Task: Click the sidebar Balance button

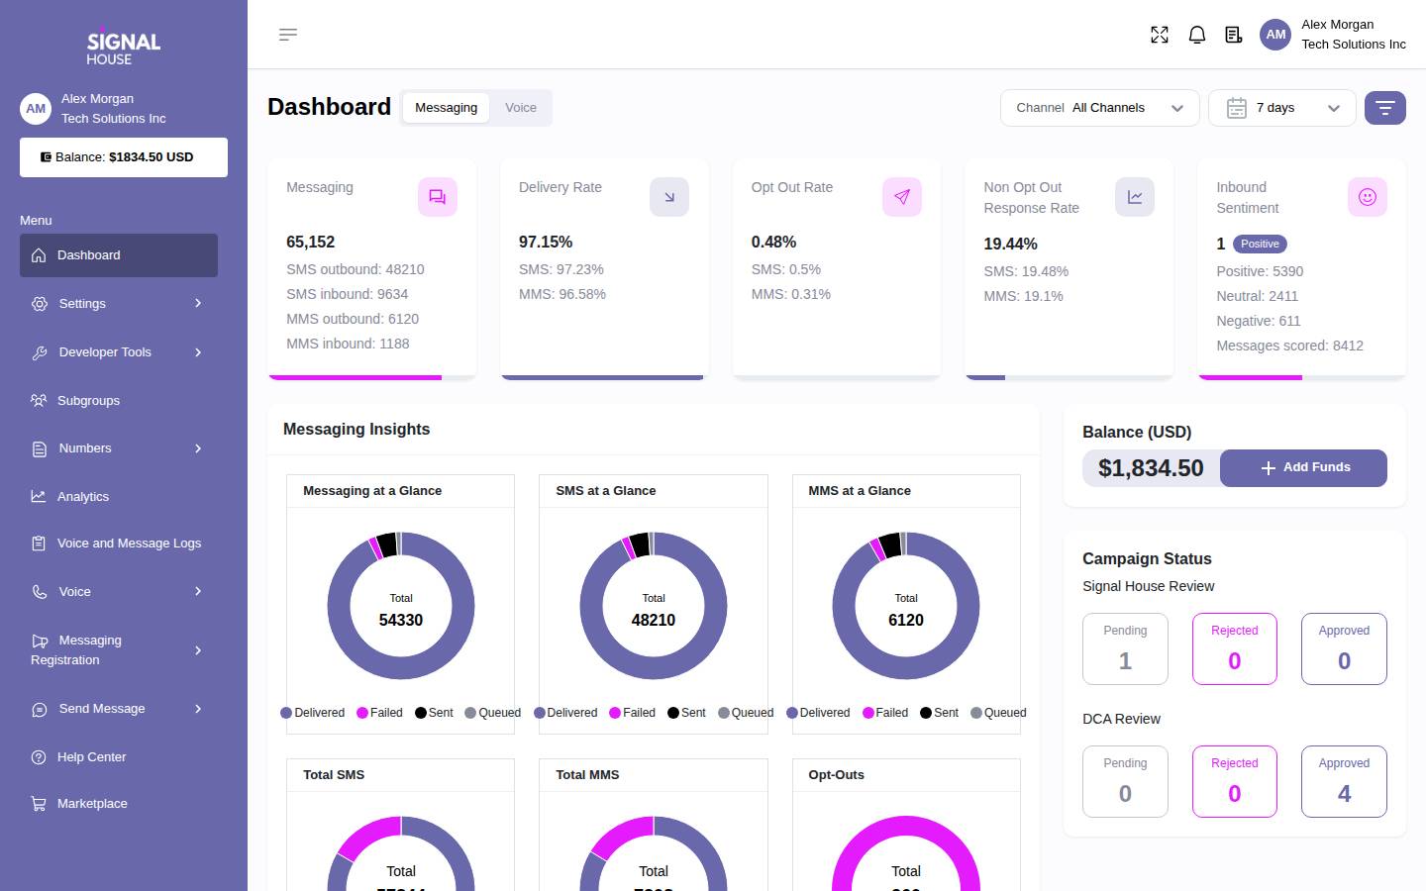Action: click(124, 157)
